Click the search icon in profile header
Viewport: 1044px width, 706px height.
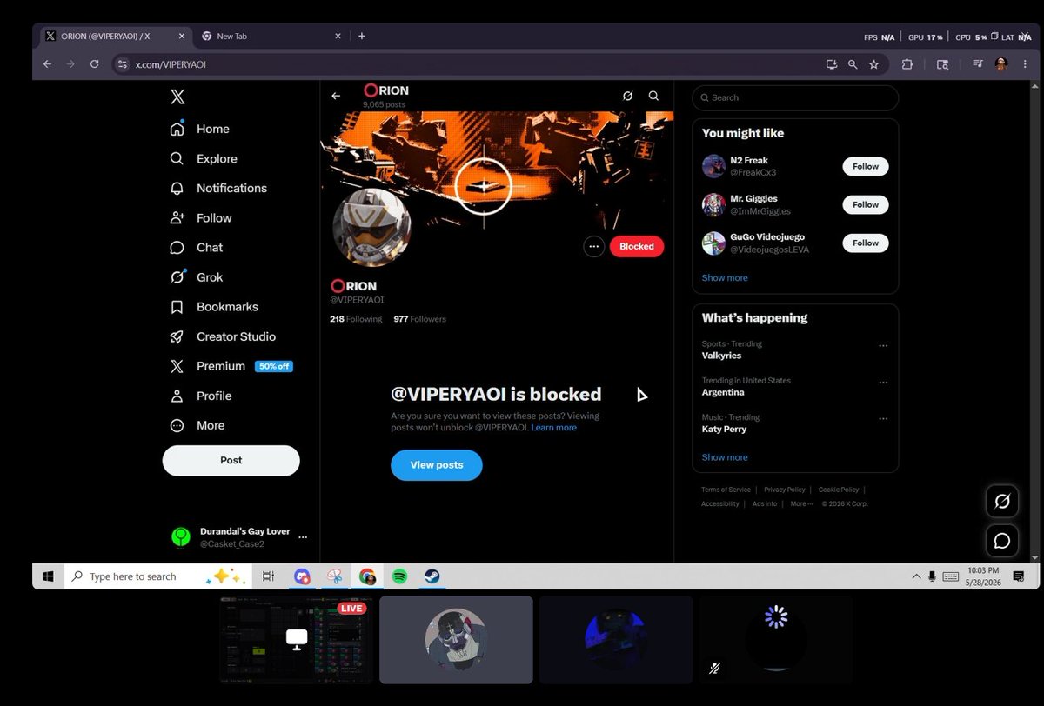click(653, 96)
